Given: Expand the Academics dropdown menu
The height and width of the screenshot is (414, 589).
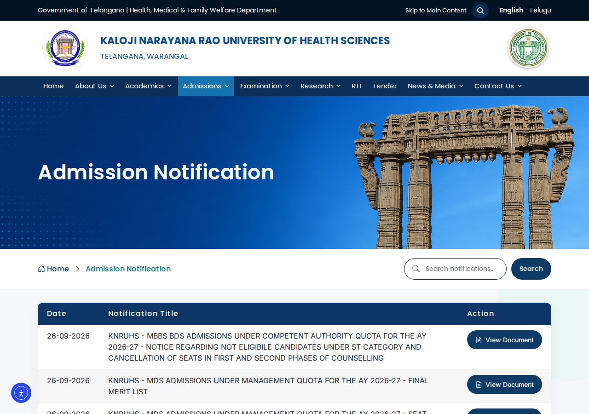Looking at the screenshot, I should (x=148, y=86).
